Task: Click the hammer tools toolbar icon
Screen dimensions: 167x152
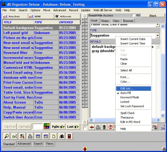Action: [22, 136]
